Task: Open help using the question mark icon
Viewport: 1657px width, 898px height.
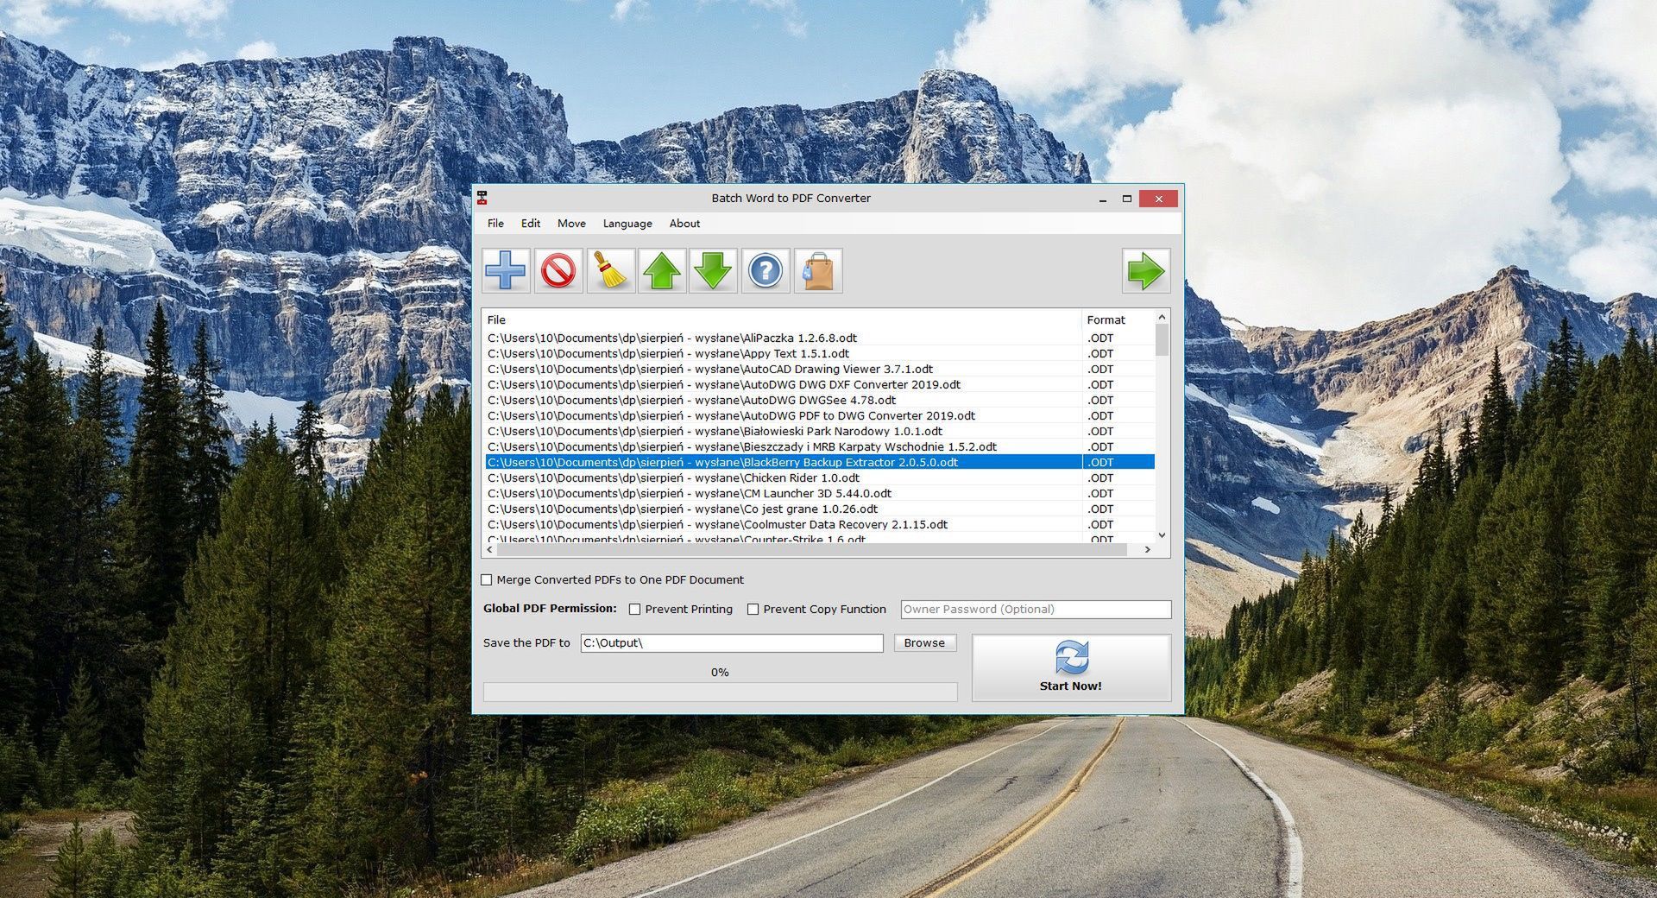Action: (765, 270)
